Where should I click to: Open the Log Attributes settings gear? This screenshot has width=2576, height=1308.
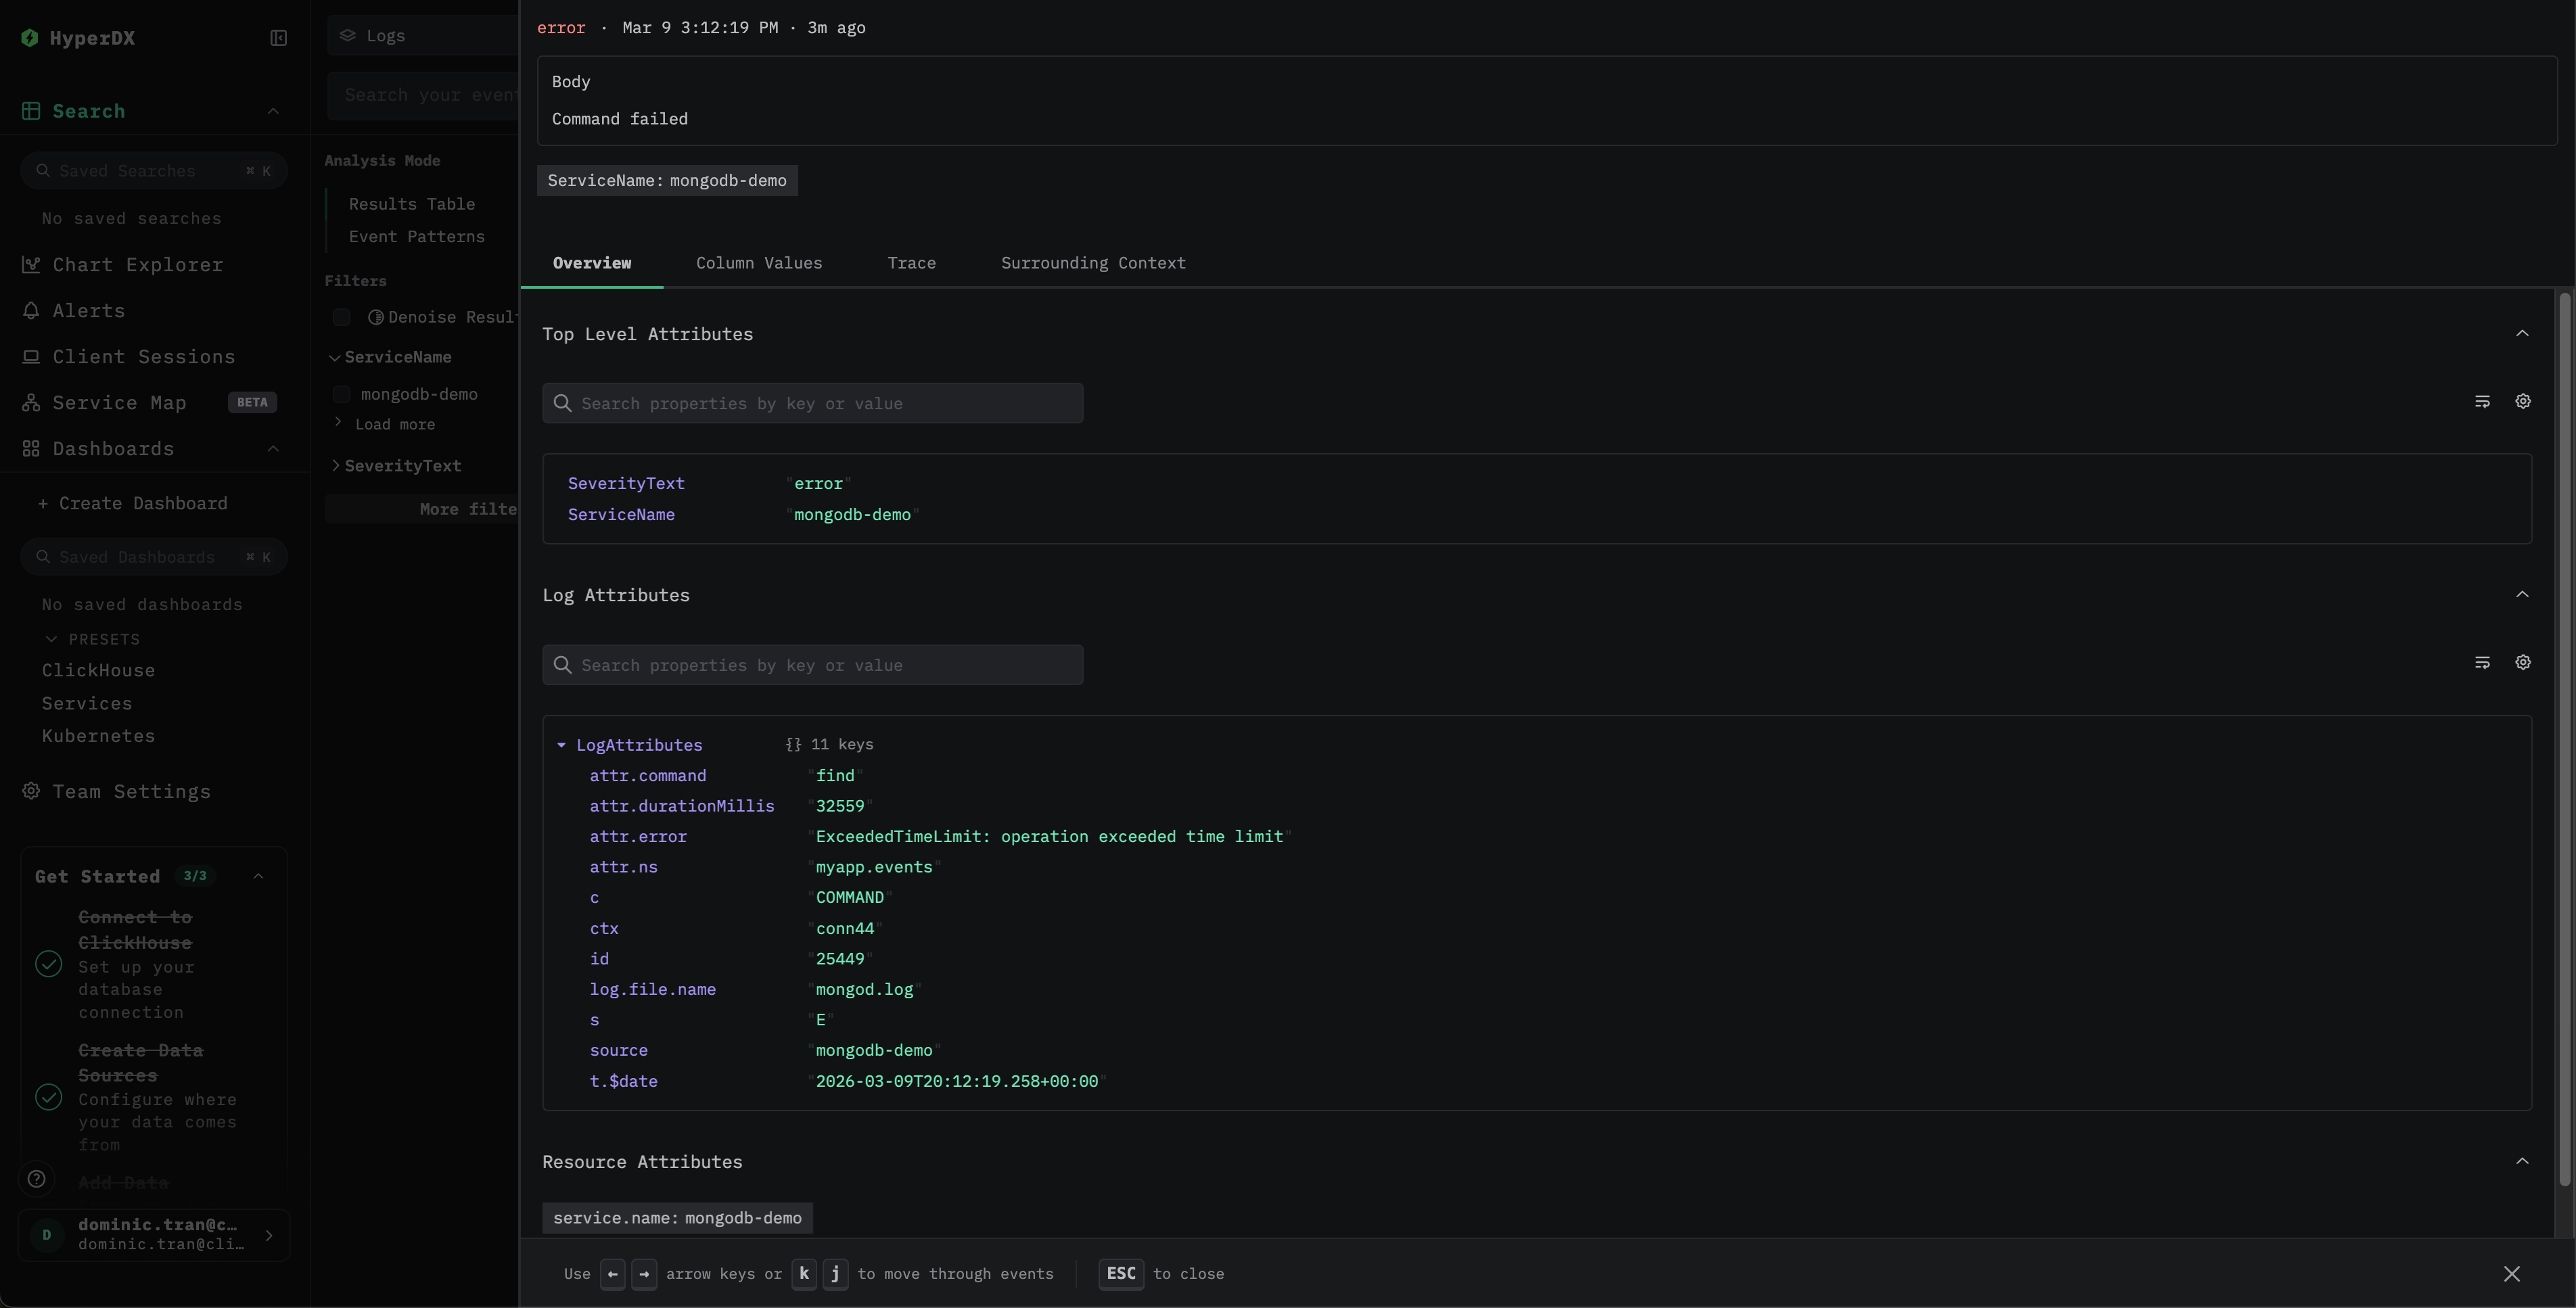[2523, 662]
